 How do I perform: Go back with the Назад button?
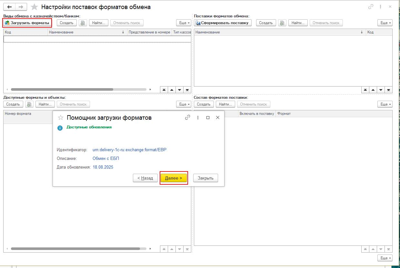[x=145, y=178]
